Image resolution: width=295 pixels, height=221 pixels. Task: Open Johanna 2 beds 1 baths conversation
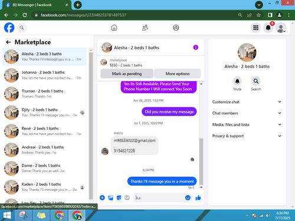(44, 75)
